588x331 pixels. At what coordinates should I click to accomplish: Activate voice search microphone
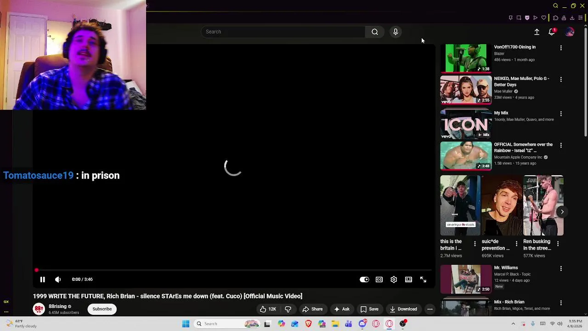pyautogui.click(x=396, y=32)
